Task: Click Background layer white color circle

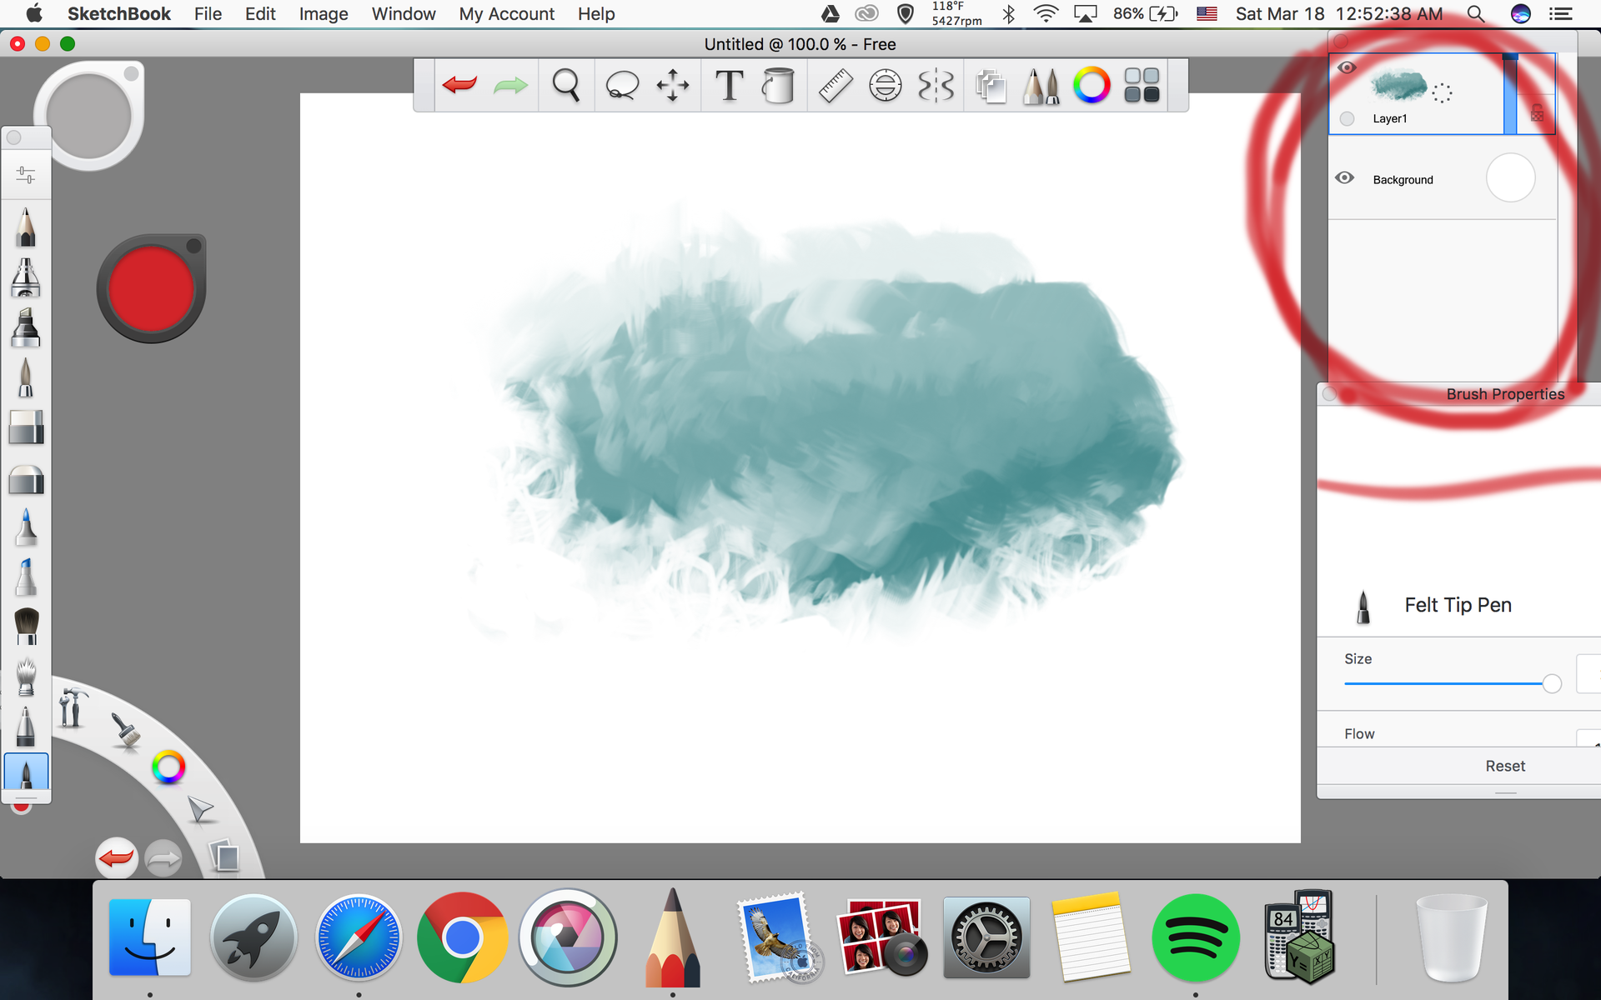Action: 1510,177
